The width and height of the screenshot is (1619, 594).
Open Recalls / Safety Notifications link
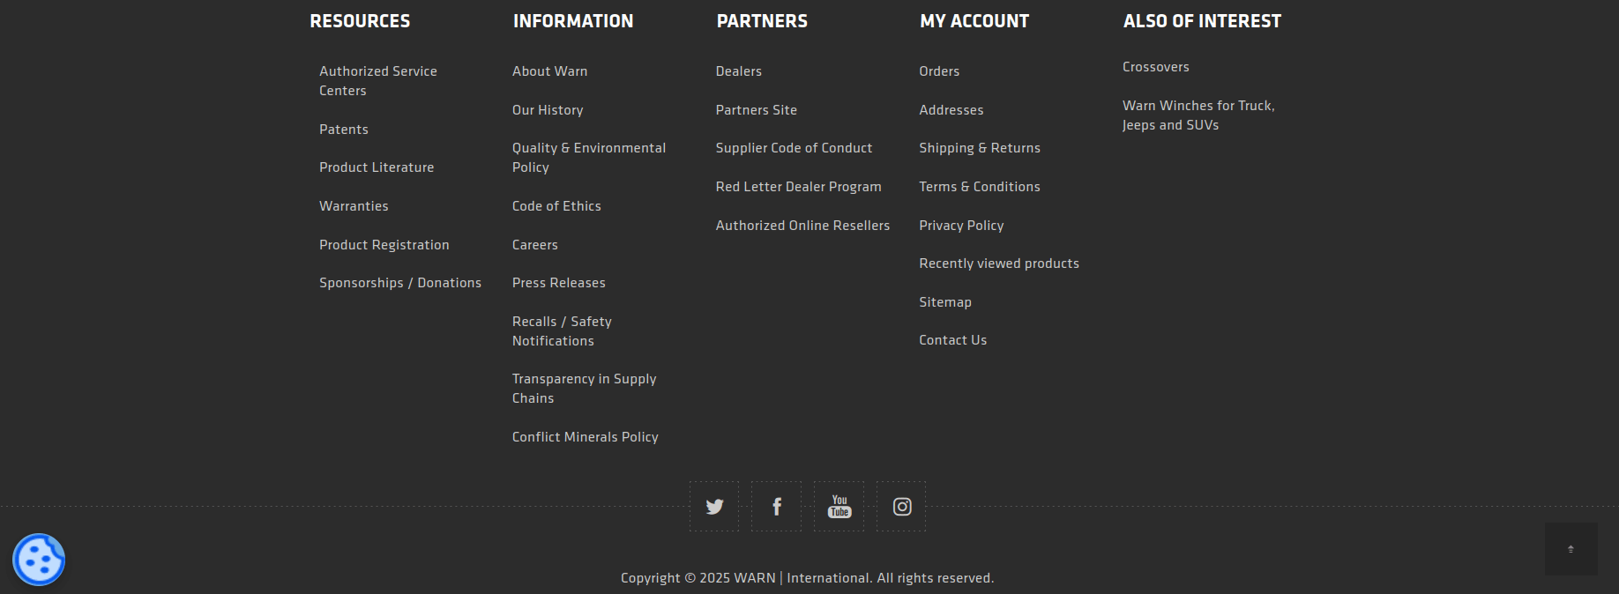pos(561,331)
